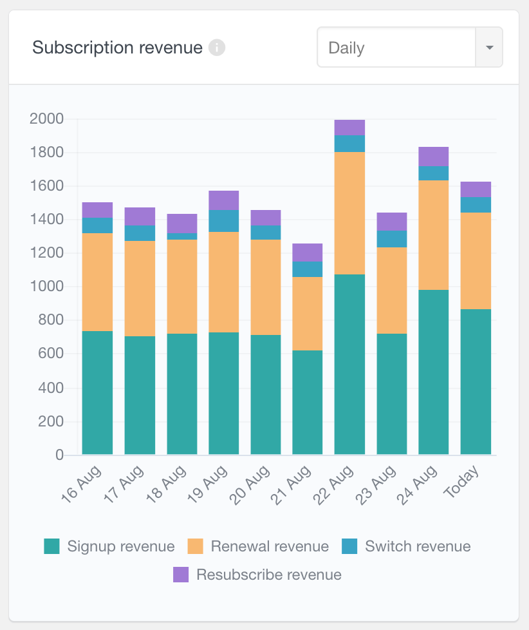
Task: Click the 2000 y-axis value
Action: point(46,119)
